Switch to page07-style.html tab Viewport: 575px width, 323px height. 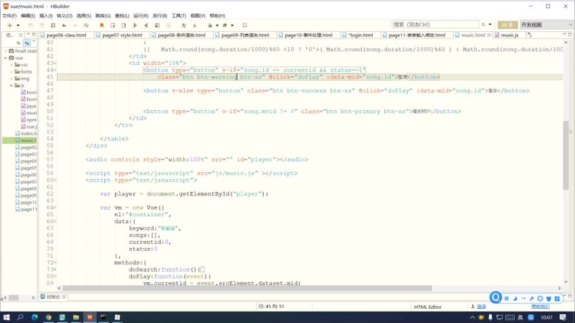122,35
